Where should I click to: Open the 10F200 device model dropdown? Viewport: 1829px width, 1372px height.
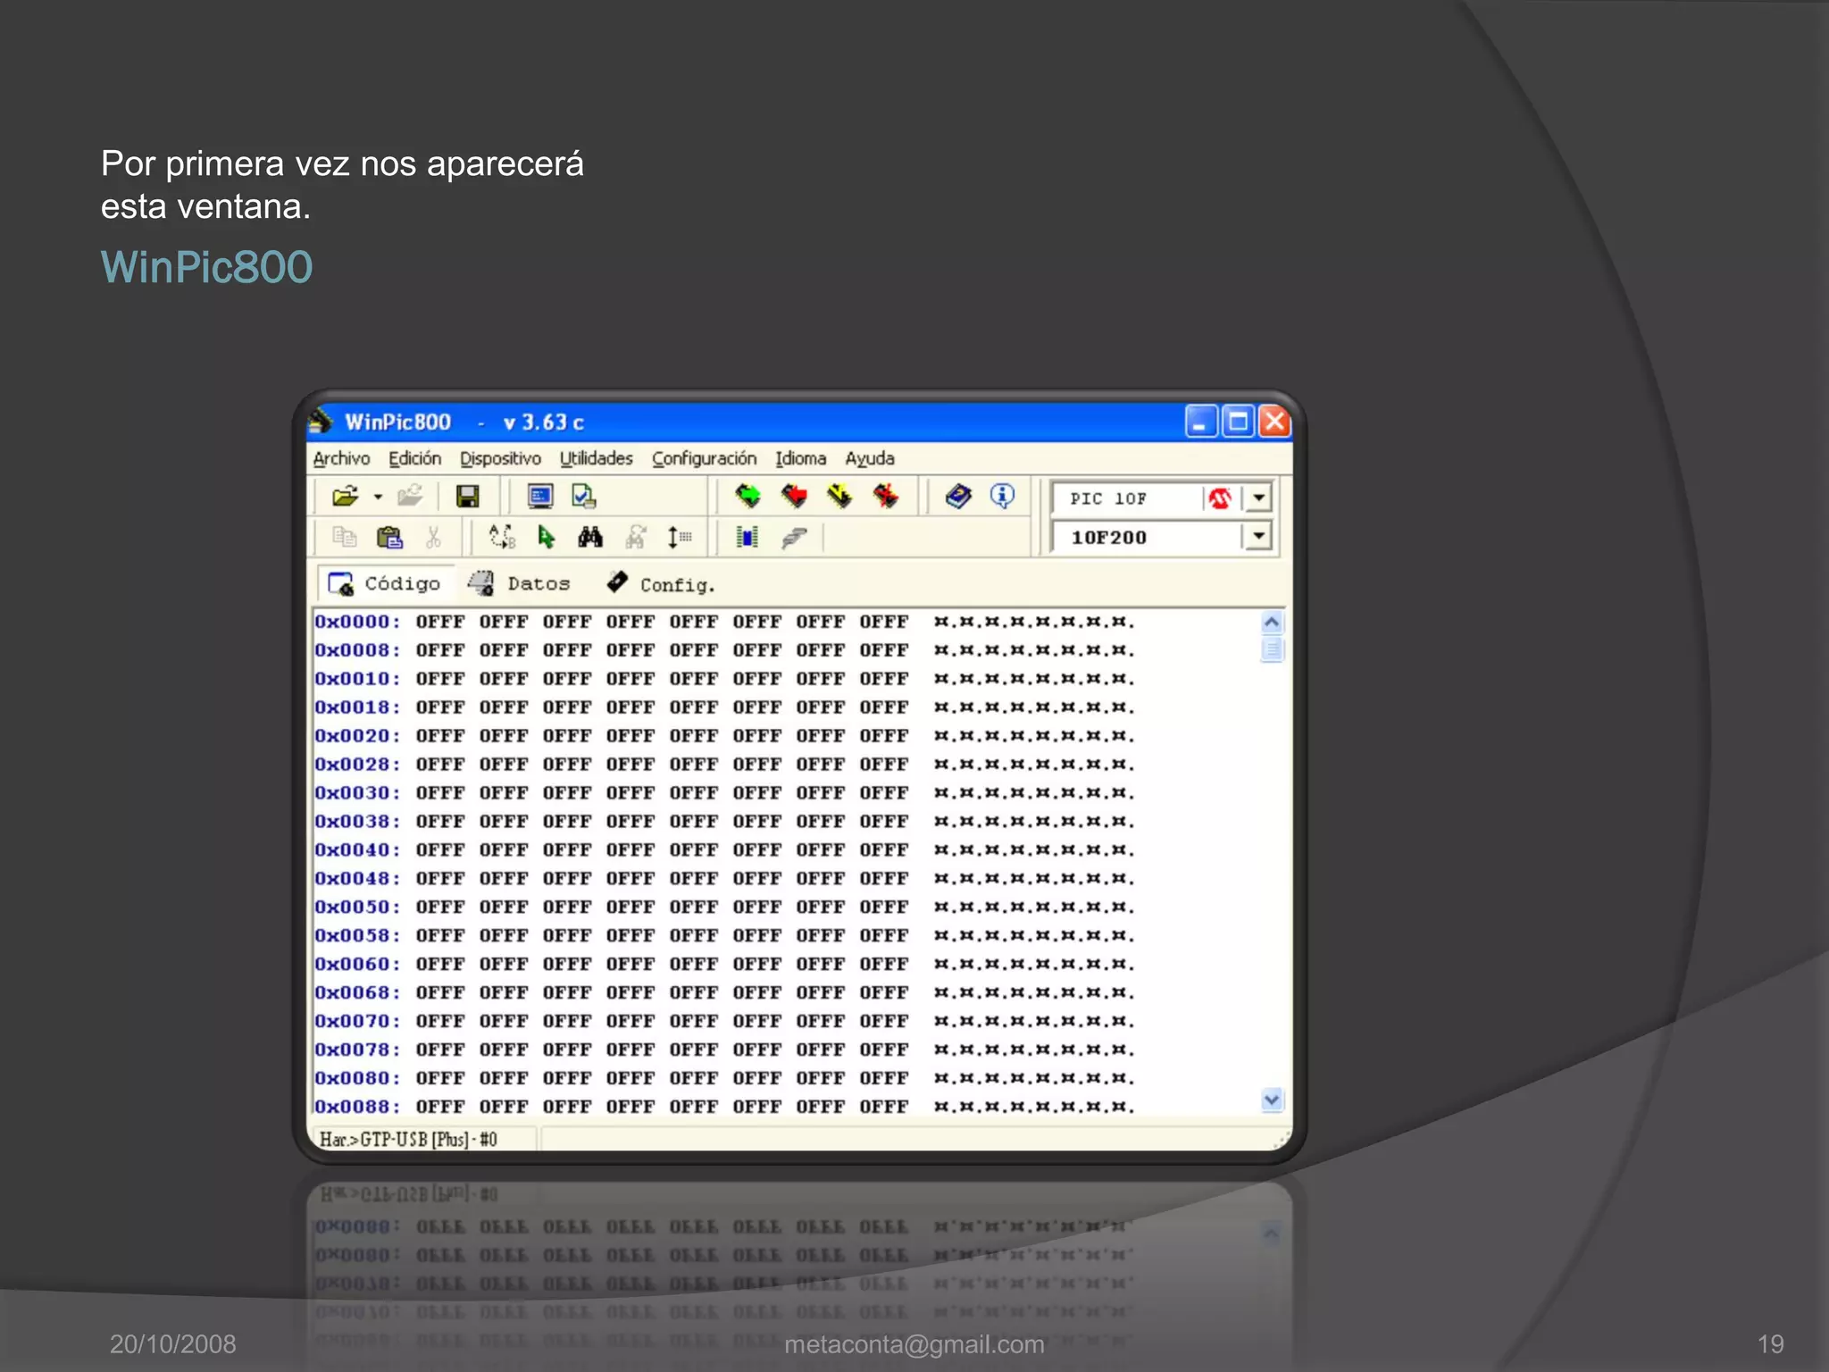[x=1258, y=536]
